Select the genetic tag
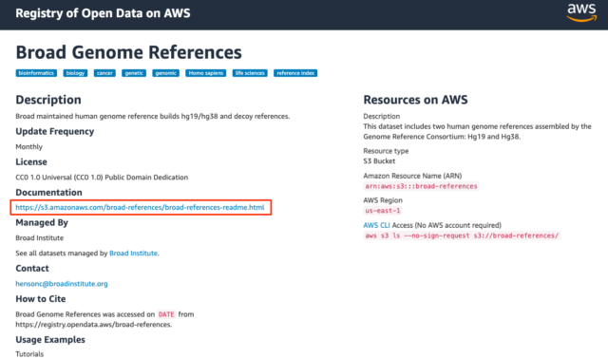Screen dimensions: 608x358 pos(134,73)
